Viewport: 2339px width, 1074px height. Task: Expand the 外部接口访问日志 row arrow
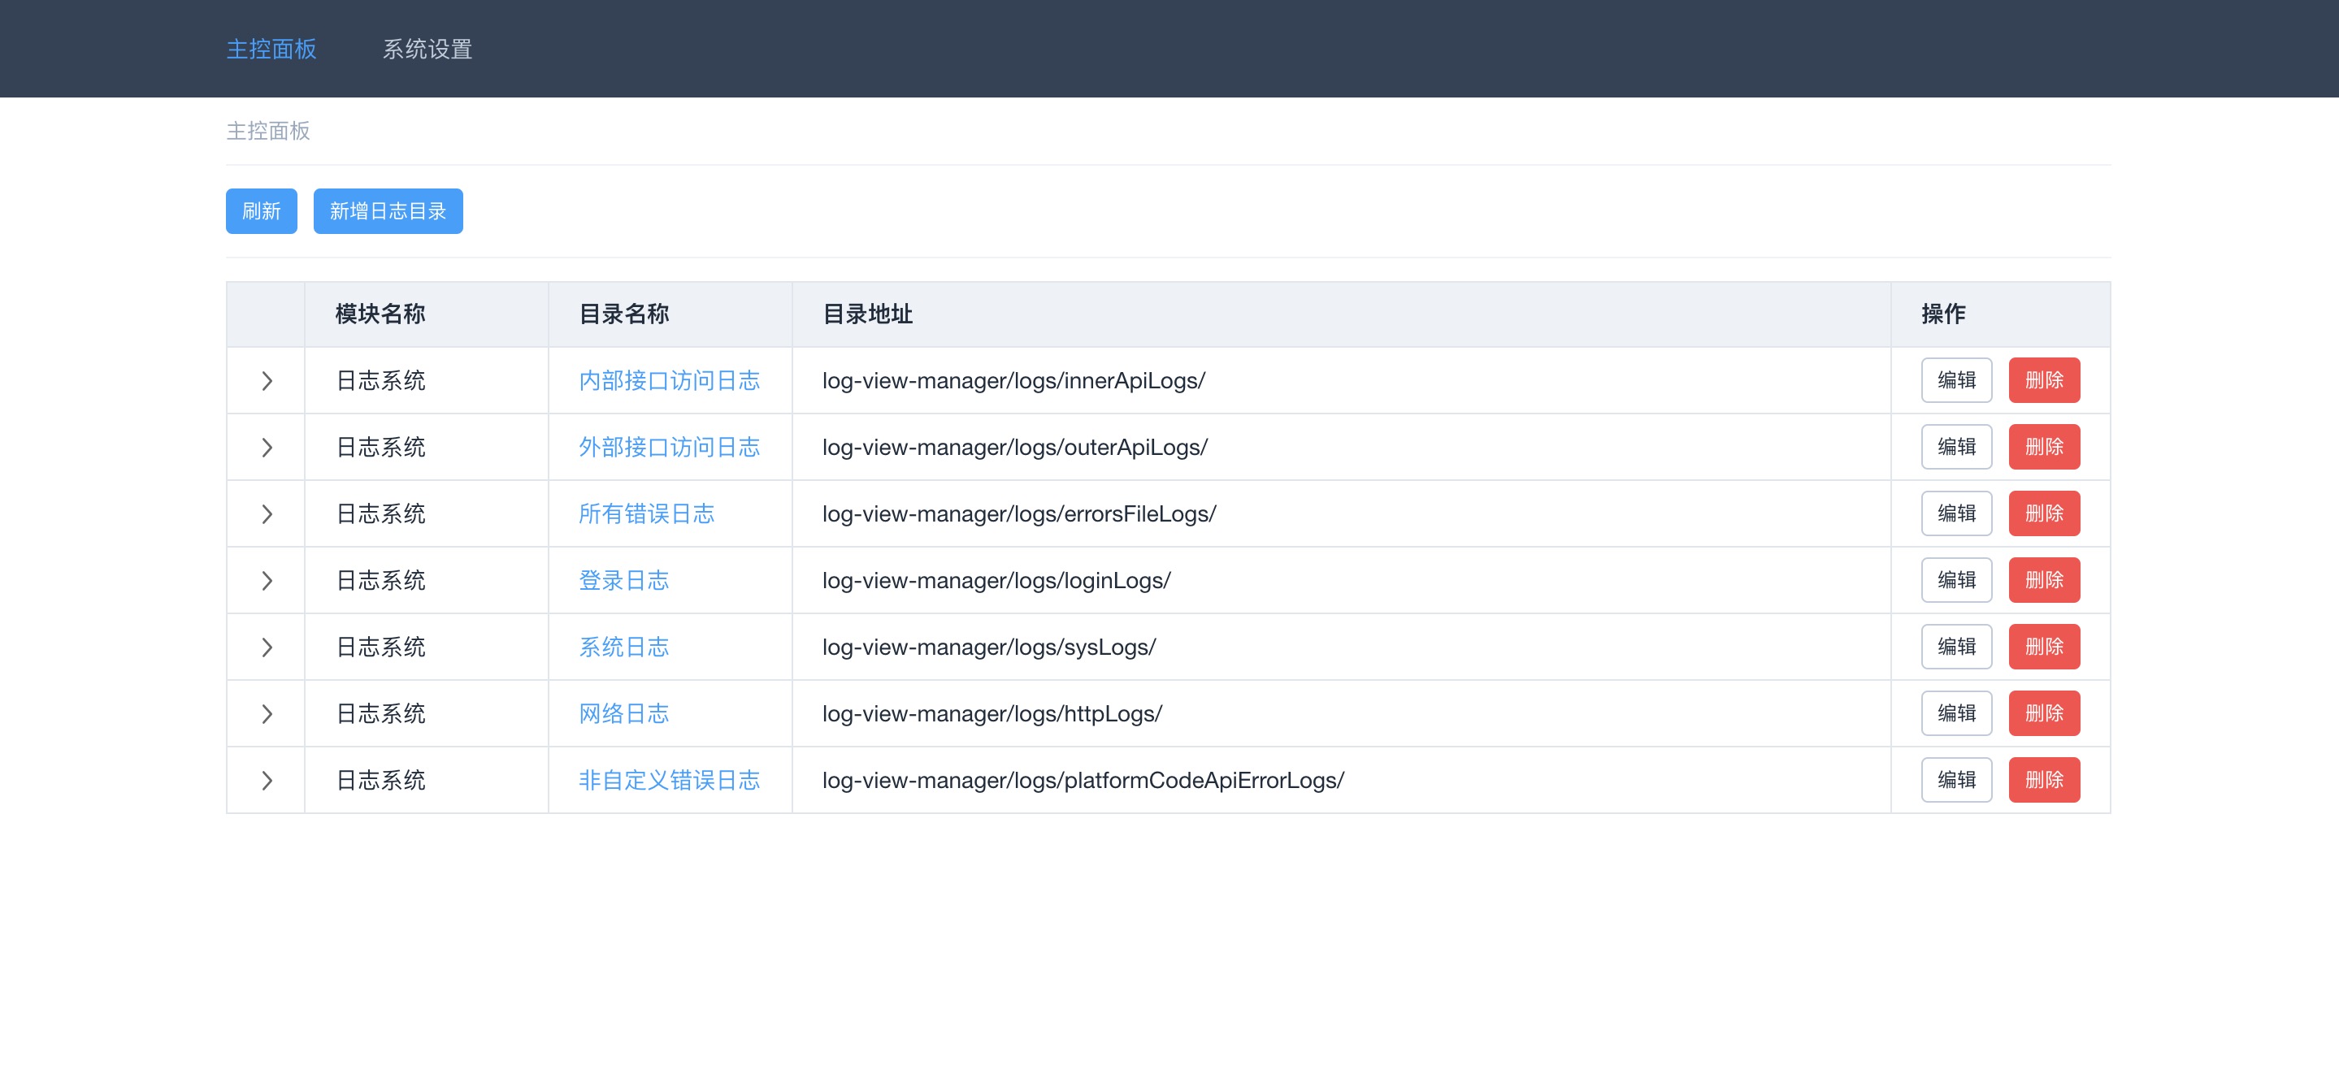pyautogui.click(x=267, y=447)
